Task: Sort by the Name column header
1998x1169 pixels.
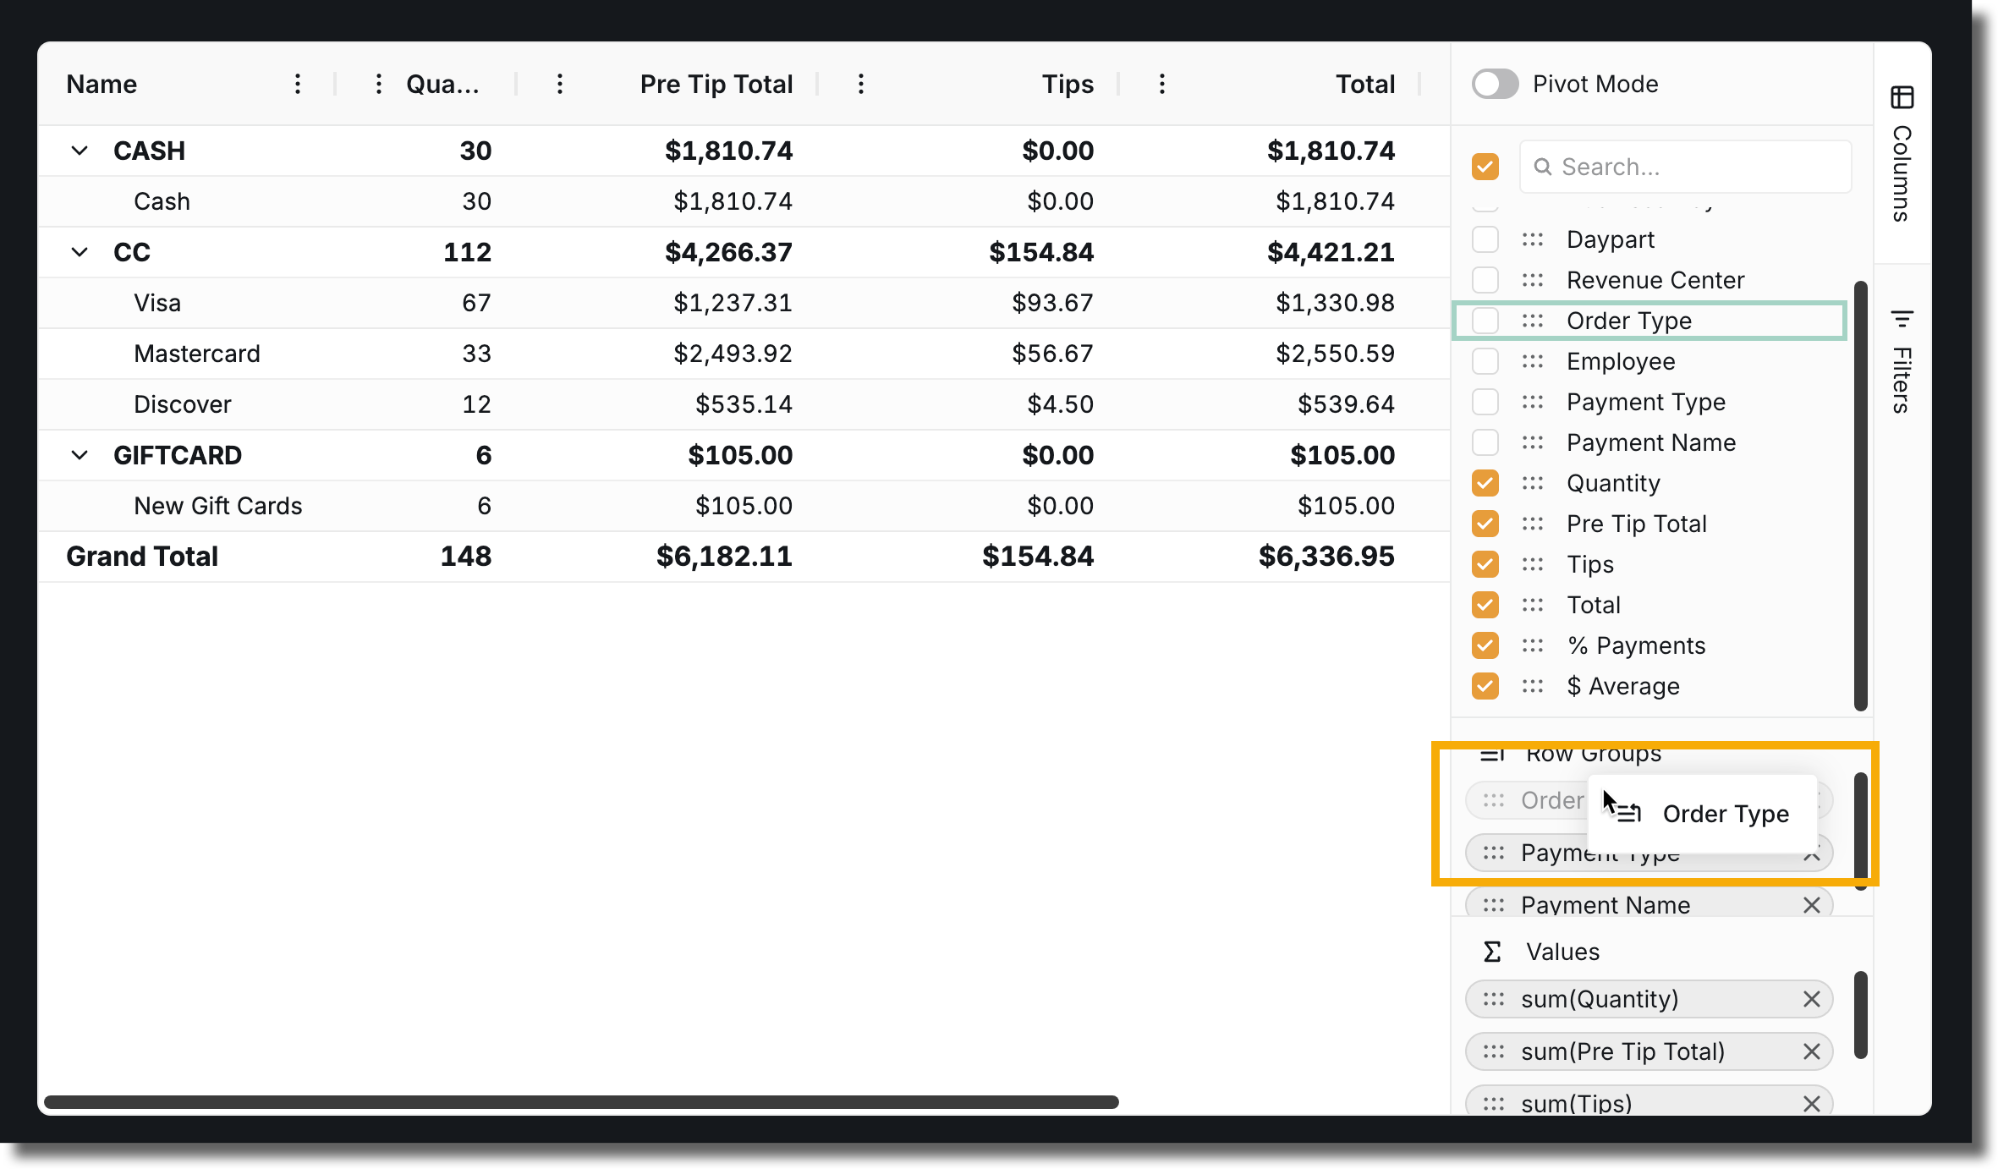Action: [x=102, y=84]
